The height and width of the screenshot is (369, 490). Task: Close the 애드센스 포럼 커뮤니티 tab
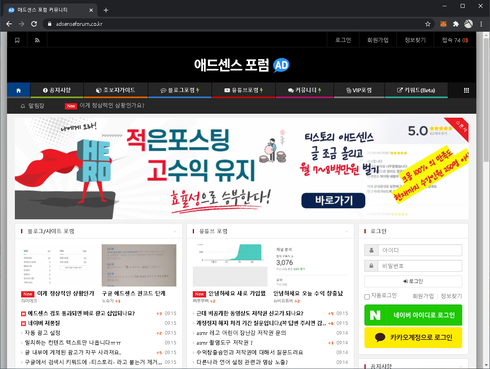tap(91, 10)
